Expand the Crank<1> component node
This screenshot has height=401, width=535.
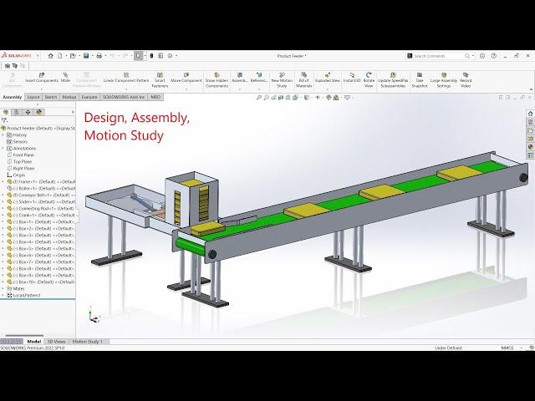point(3,216)
